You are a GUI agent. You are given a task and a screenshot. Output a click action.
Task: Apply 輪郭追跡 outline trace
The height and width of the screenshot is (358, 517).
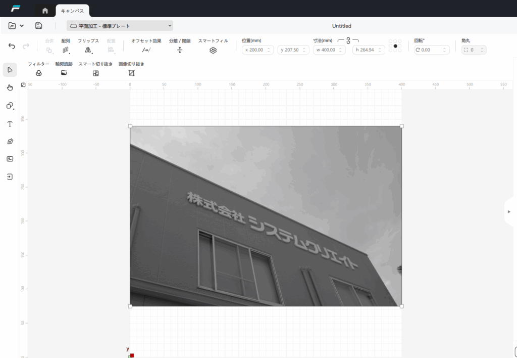click(64, 73)
